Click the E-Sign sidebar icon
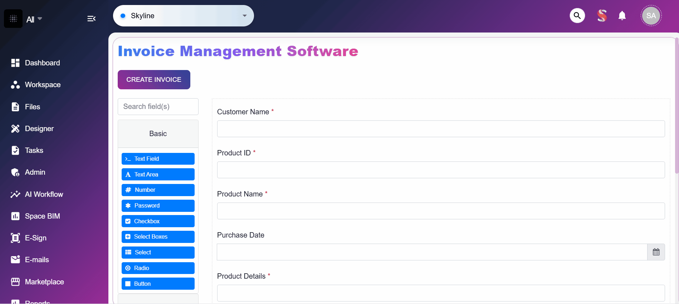Viewport: 679px width, 304px height. click(15, 238)
